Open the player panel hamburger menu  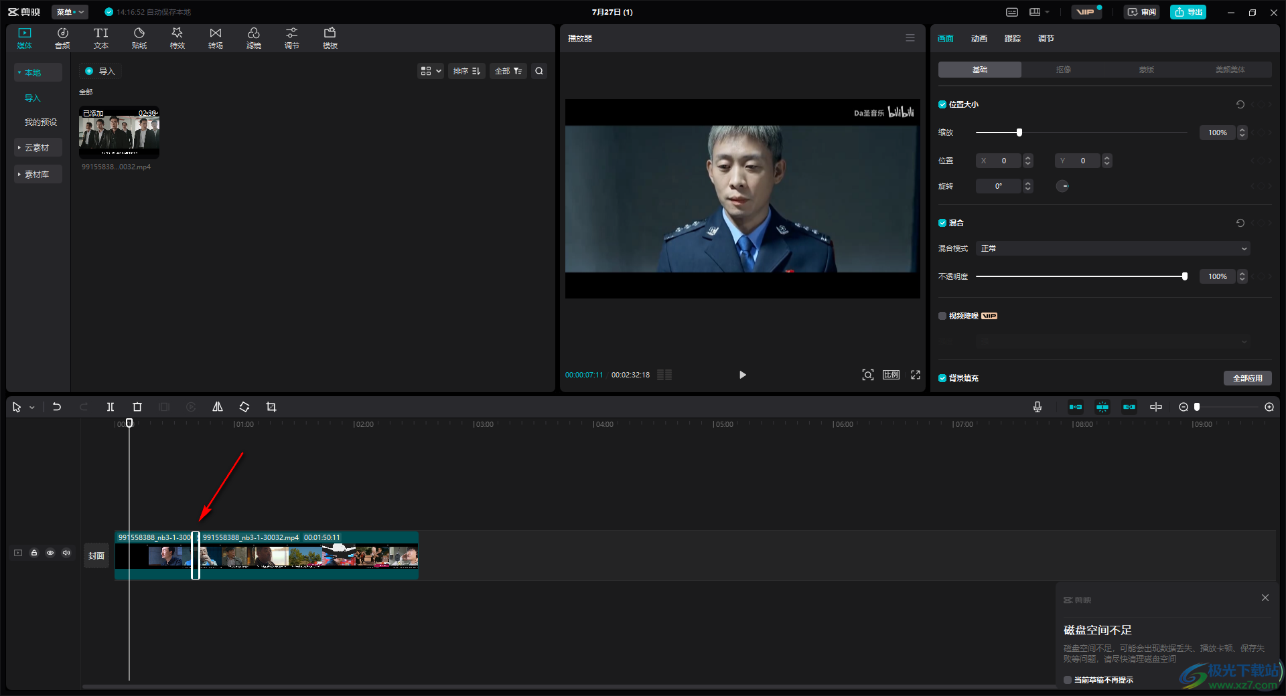[x=910, y=38]
